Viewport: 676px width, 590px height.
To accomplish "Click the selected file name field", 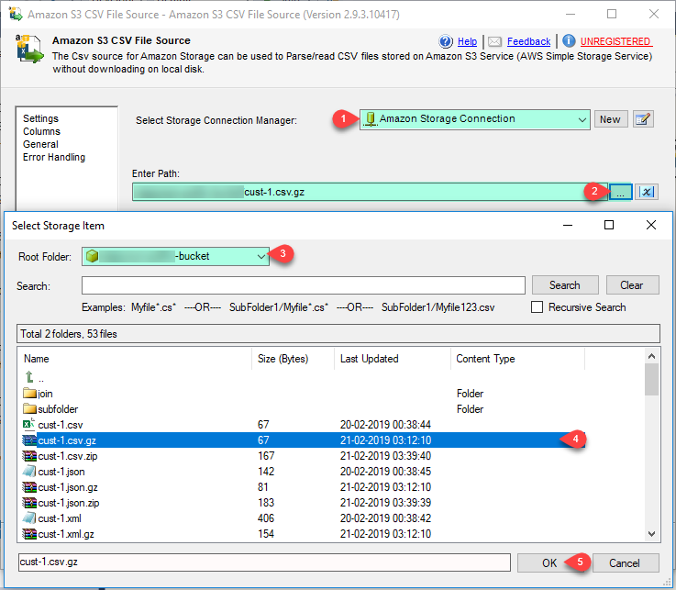I will [x=264, y=562].
